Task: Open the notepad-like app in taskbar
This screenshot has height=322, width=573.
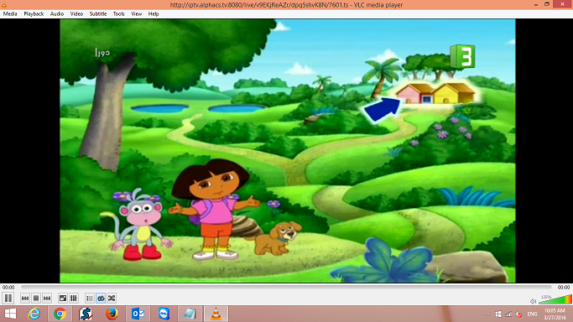Action: click(x=190, y=314)
